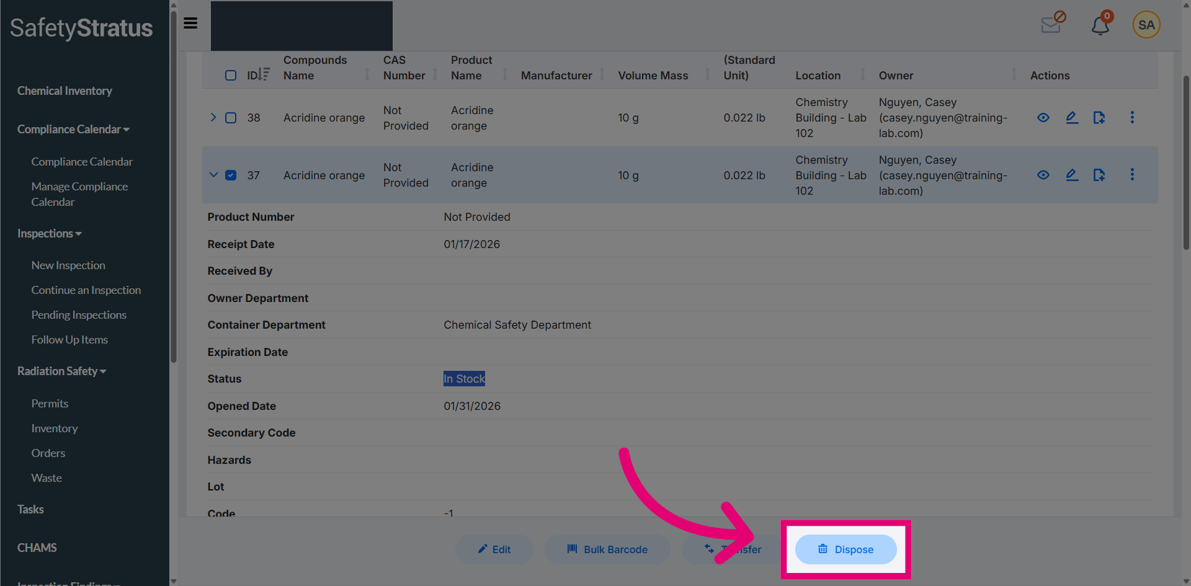Click Receipt Date value 01/17/2026
The image size is (1191, 586).
pos(471,244)
